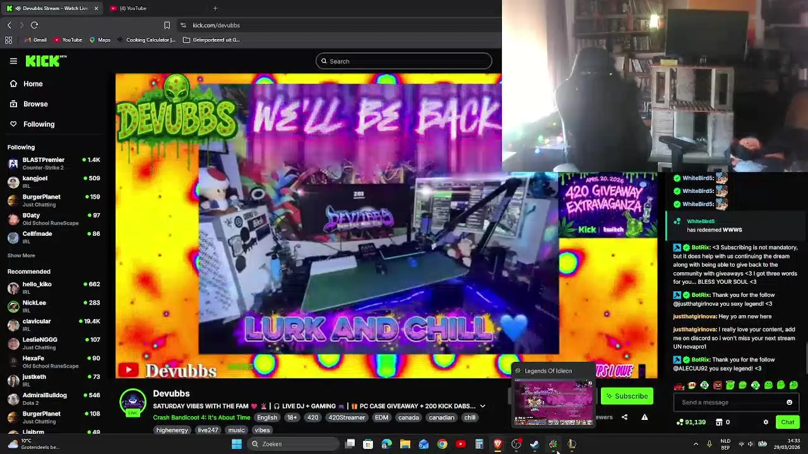The width and height of the screenshot is (808, 454).
Task: Open the chat emoji picker icon
Action: 789,402
